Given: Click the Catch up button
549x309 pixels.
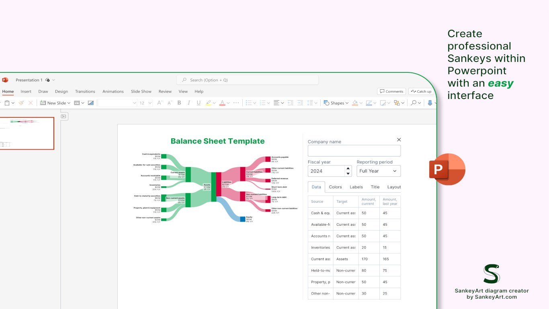Looking at the screenshot, I should [421, 91].
